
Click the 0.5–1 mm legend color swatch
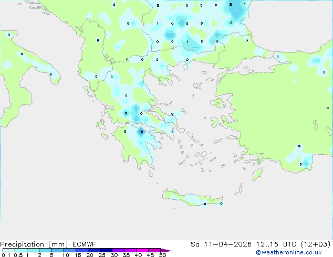(x=21, y=250)
